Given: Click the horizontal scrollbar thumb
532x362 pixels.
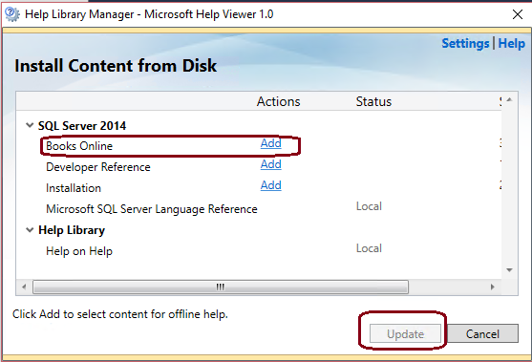Looking at the screenshot, I should click(221, 287).
